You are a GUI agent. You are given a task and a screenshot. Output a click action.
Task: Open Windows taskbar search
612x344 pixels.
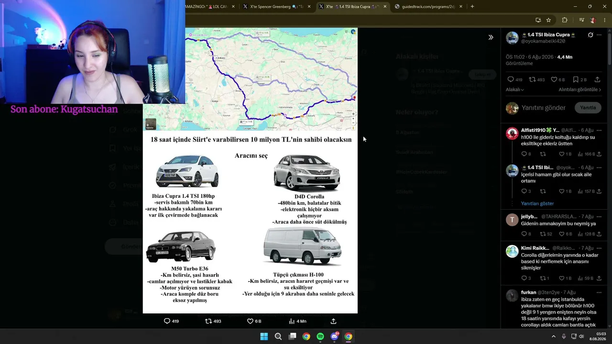click(x=278, y=336)
